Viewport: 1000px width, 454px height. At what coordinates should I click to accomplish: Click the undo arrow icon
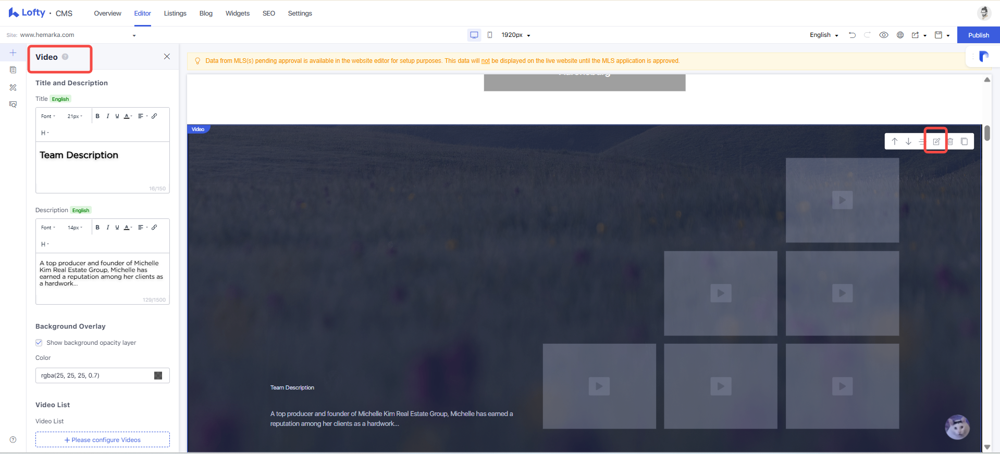pos(852,35)
